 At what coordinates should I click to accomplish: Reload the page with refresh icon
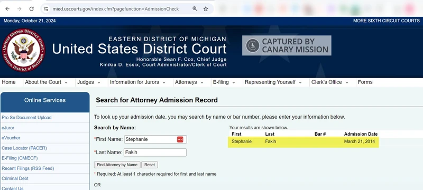[31, 9]
